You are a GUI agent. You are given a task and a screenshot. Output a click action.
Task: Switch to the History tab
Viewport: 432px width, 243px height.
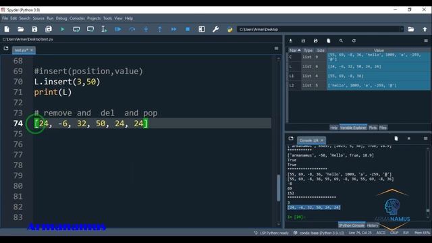373,225
